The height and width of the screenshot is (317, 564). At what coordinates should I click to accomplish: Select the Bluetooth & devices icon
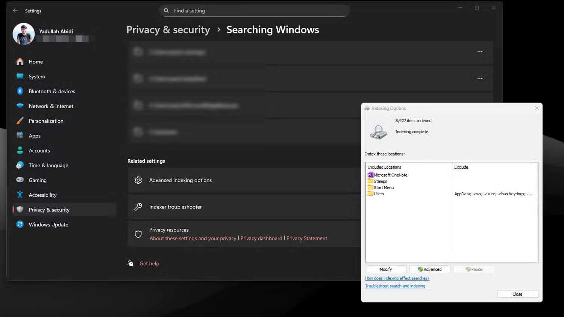[x=20, y=91]
